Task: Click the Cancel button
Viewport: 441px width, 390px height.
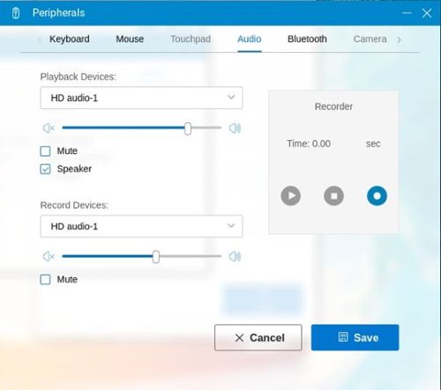Action: 258,337
